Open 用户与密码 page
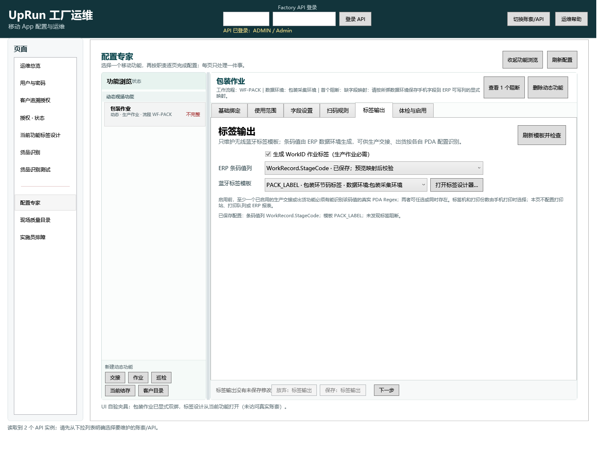Image resolution: width=603 pixels, height=453 pixels. [45, 83]
